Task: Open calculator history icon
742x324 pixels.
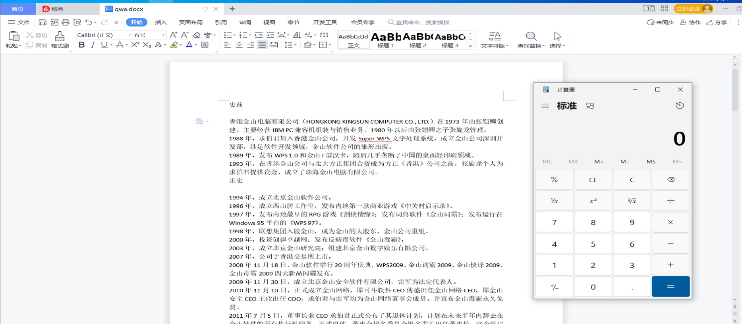Action: [680, 105]
